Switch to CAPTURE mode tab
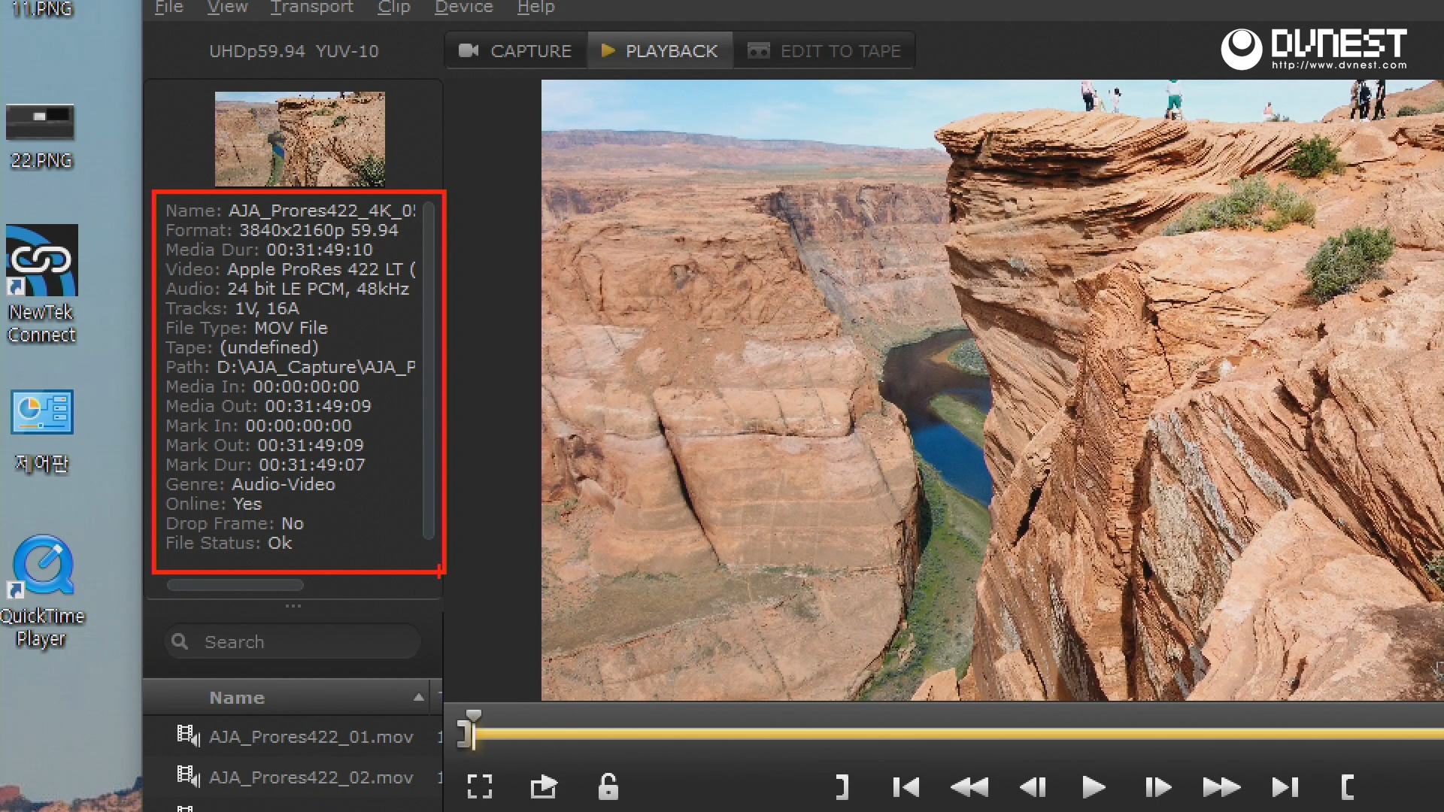Viewport: 1444px width, 812px height. point(515,51)
